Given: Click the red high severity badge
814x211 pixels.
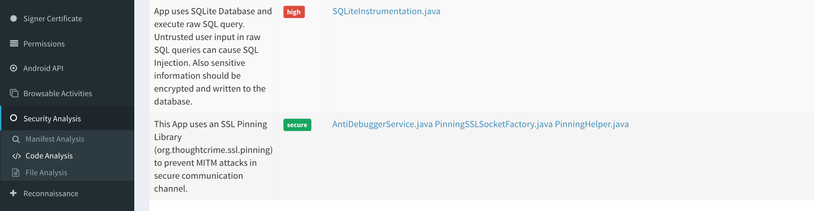Looking at the screenshot, I should click(x=294, y=12).
